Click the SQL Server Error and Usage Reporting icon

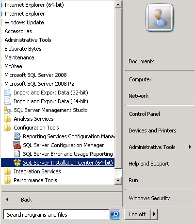coord(17,154)
